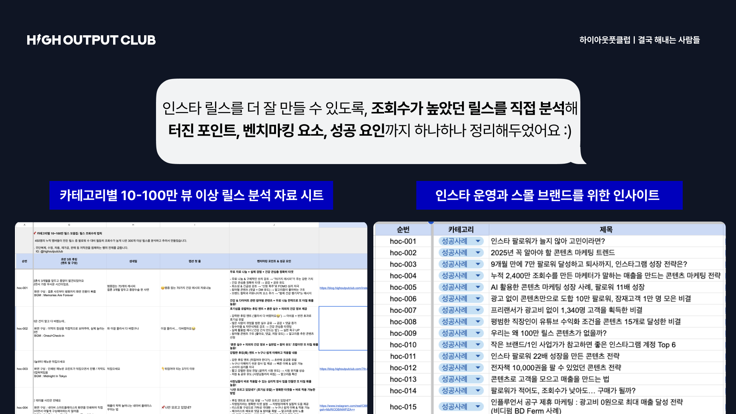The width and height of the screenshot is (736, 414).
Task: Select title 인스타 팔로워 22배 성장을 만든 콘텐츠 전략
Action: click(x=555, y=356)
